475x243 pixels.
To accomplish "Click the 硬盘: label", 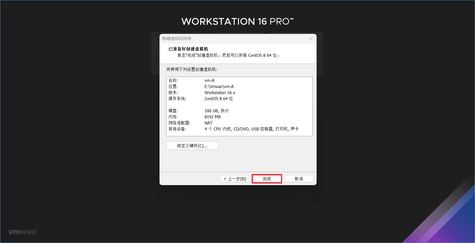I will point(173,111).
